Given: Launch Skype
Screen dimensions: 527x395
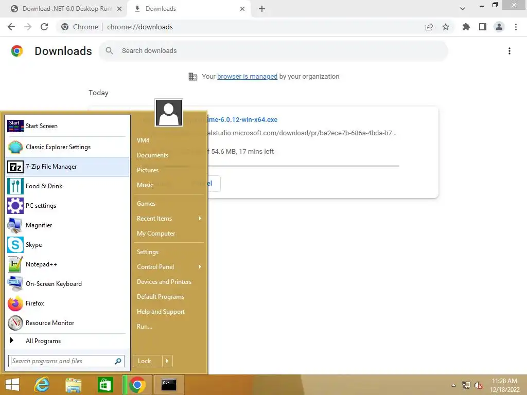Looking at the screenshot, I should point(67,244).
